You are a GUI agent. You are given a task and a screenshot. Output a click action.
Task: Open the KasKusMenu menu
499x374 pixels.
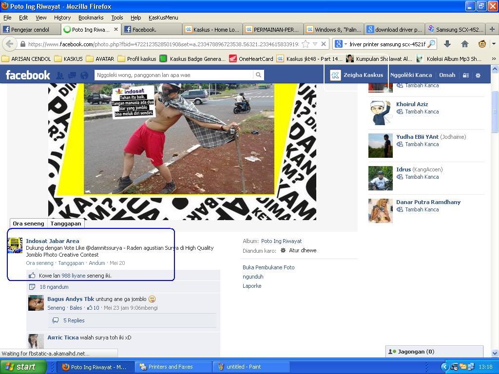tap(163, 18)
